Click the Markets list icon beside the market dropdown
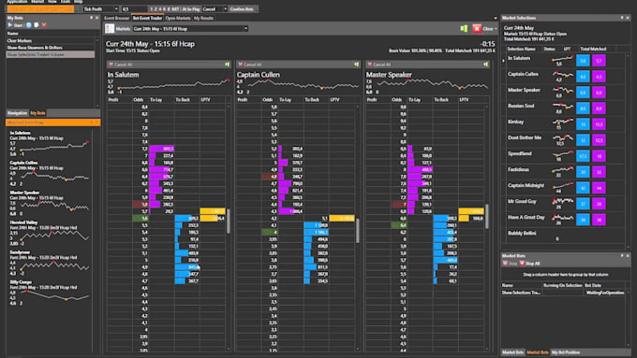Image resolution: width=637 pixels, height=358 pixels. pyautogui.click(x=110, y=28)
